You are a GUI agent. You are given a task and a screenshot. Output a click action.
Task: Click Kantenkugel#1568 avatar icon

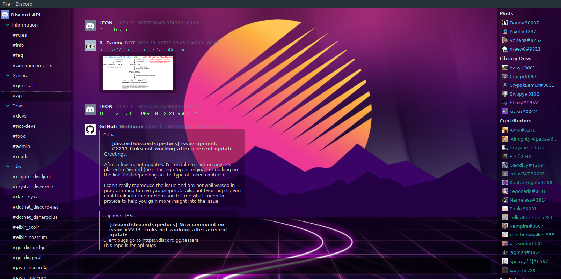505,182
